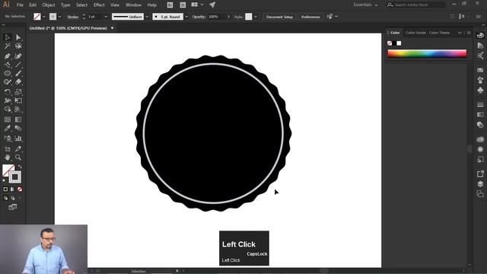487x274 pixels.
Task: Set paint mode to Color
Action: click(5, 190)
